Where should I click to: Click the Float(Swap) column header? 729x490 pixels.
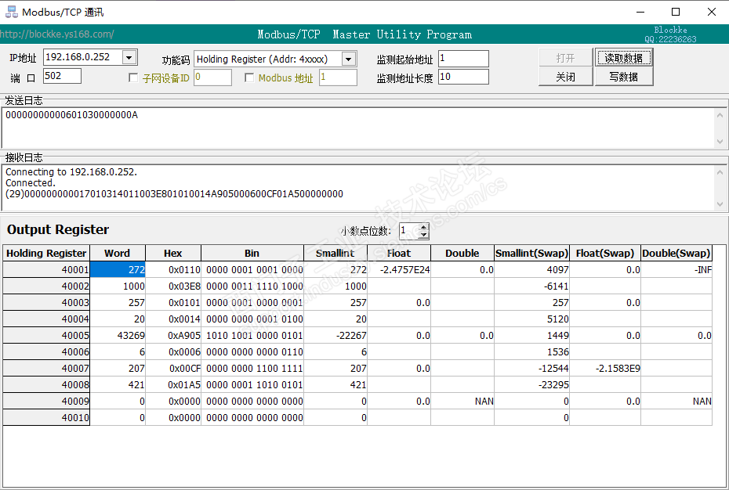tap(604, 254)
